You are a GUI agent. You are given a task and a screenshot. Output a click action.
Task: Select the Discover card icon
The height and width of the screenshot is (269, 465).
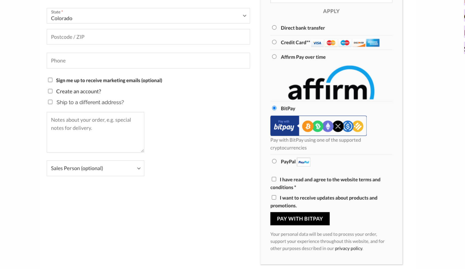tap(359, 43)
